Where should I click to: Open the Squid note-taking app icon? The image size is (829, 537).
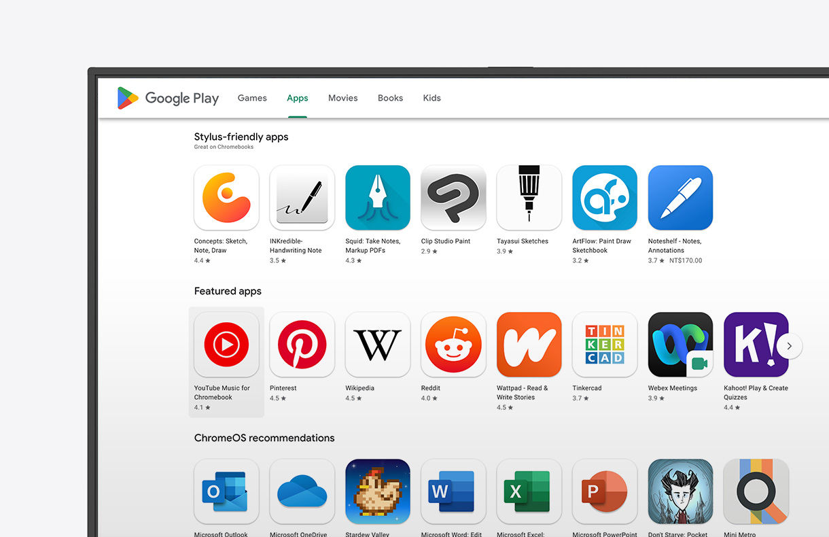point(377,198)
